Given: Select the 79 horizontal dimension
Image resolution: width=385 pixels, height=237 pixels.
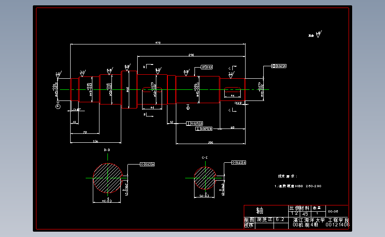Looking at the screenshot, I should [x=85, y=132].
